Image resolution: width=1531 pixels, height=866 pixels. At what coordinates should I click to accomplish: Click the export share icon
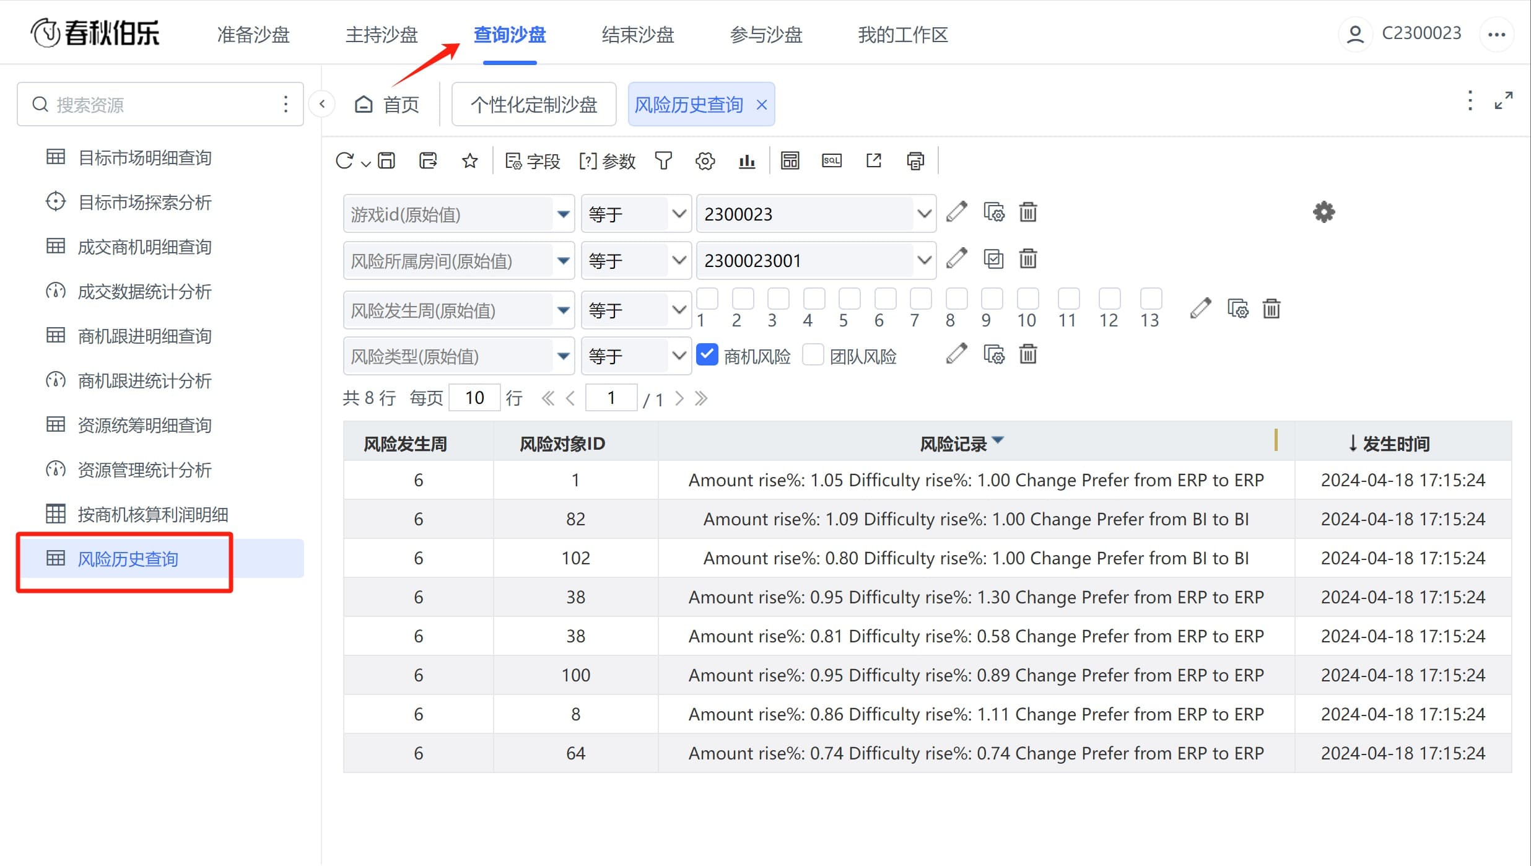click(x=873, y=161)
